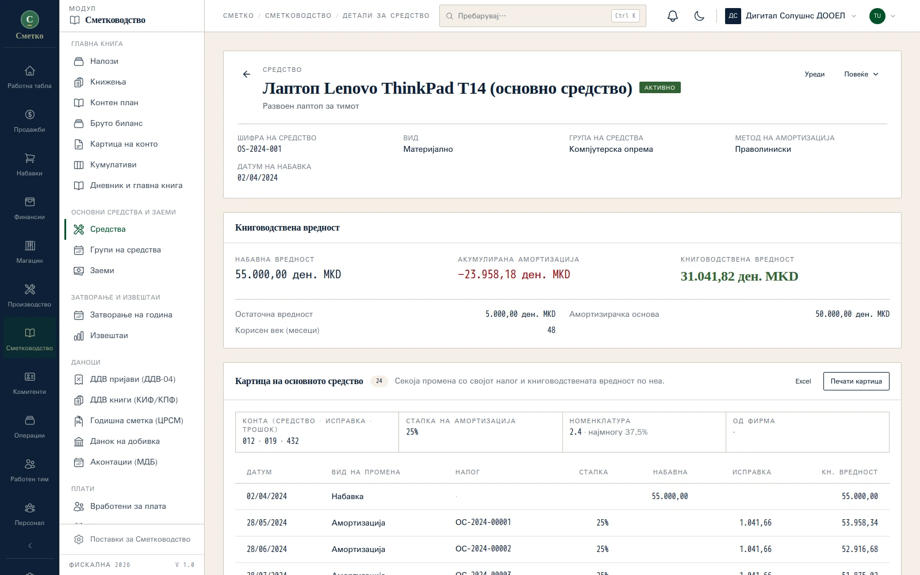
Task: Select Средства in sidebar
Action: pos(132,229)
